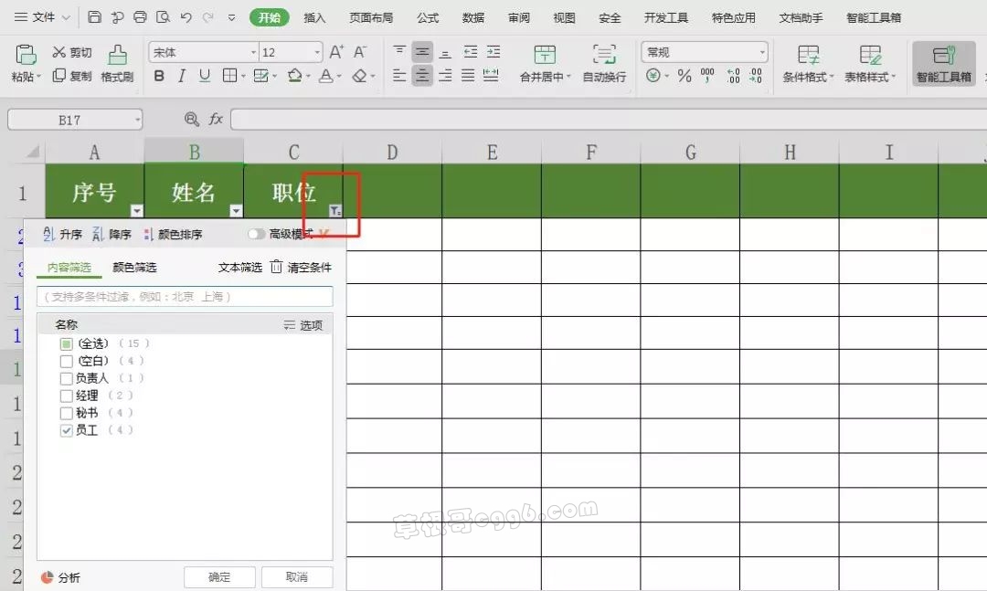Click the magnifier icon beside fx
Screen dimensions: 987x591
(x=191, y=119)
